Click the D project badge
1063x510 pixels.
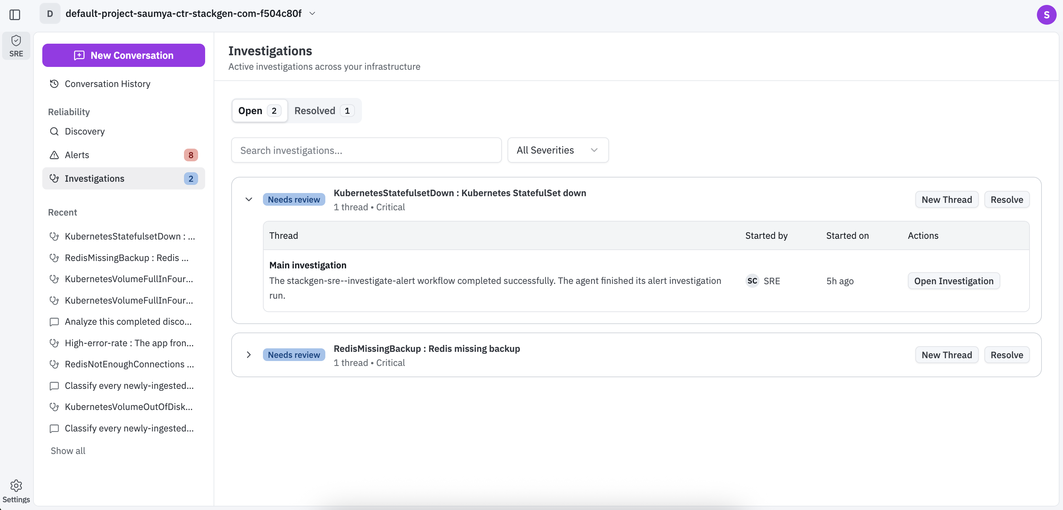pyautogui.click(x=50, y=14)
